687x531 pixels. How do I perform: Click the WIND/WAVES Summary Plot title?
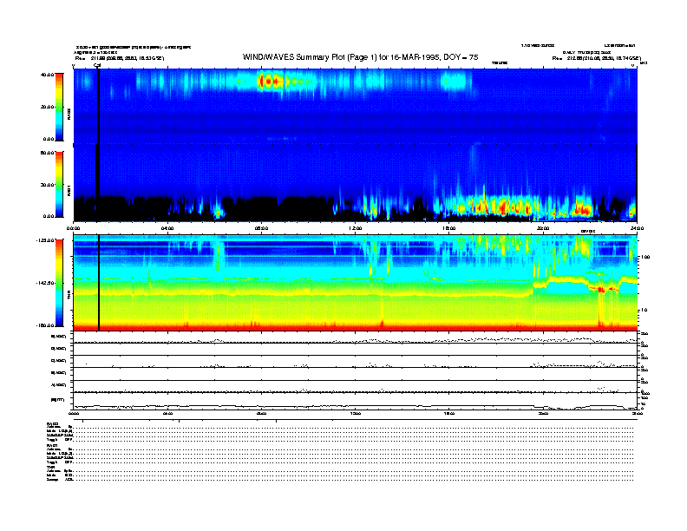pyautogui.click(x=360, y=57)
